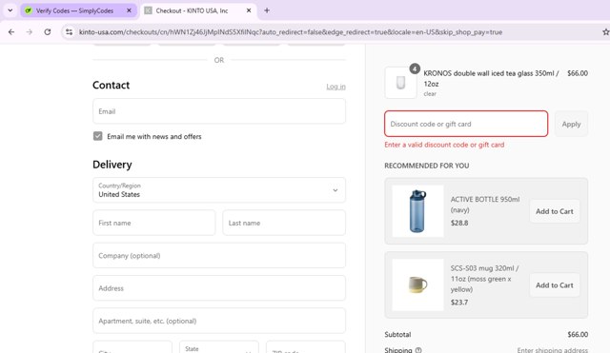Add ACTIVE BOTTLE 950ml to cart
This screenshot has width=610, height=353.
pyautogui.click(x=555, y=211)
